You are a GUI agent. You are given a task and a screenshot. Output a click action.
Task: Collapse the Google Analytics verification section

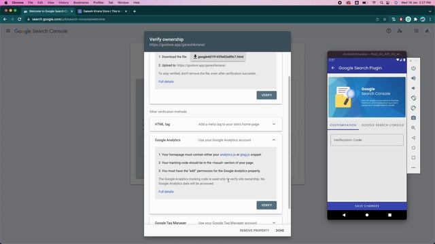274,140
